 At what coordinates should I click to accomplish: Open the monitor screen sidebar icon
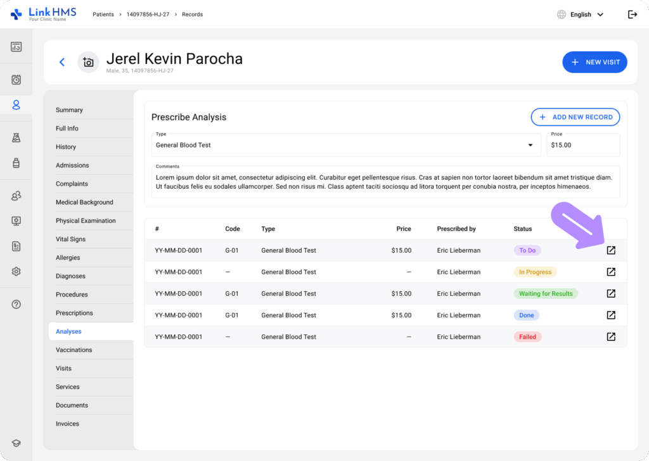point(16,221)
